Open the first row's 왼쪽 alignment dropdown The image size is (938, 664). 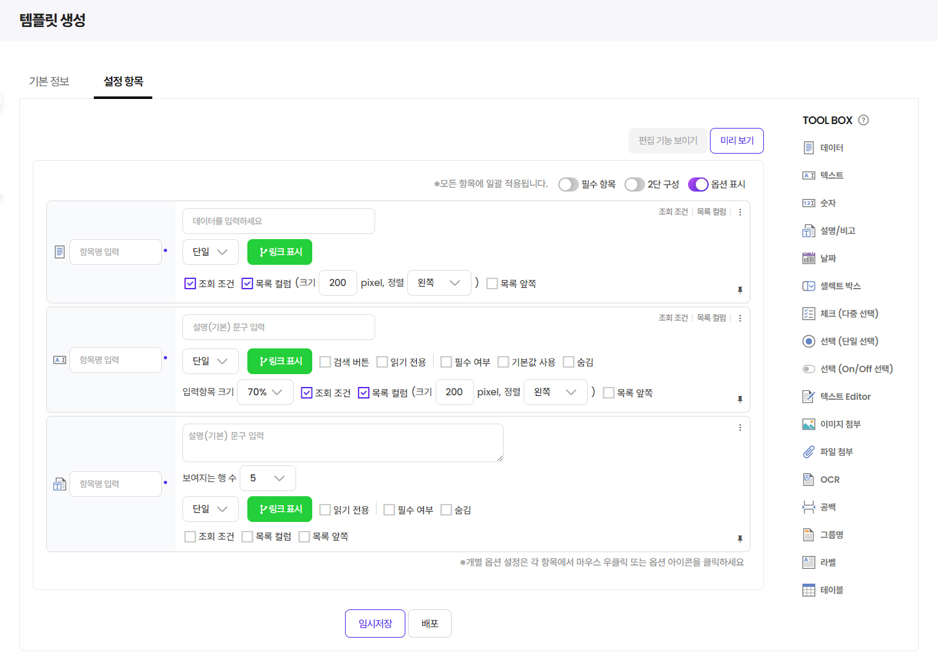click(438, 283)
